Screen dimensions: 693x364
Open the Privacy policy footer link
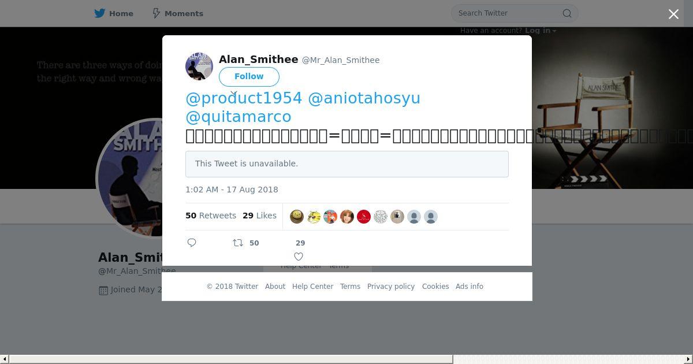click(x=391, y=287)
